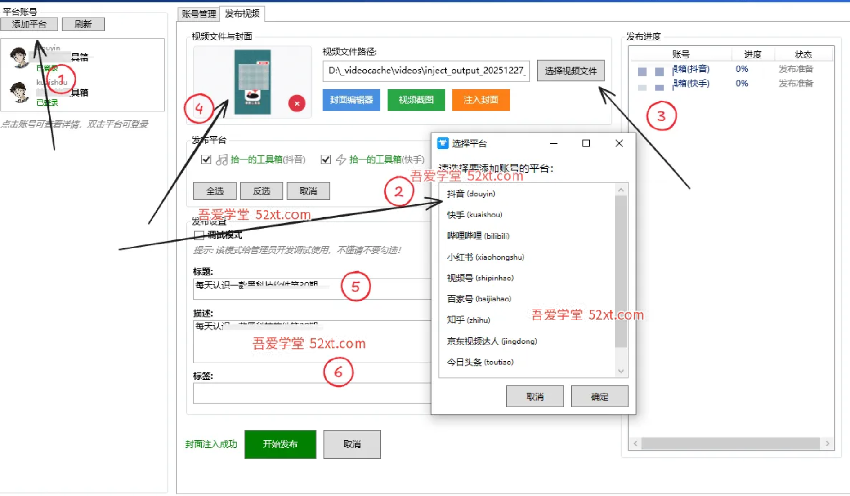Click the 选择平台 dialog title icon
850x496 pixels.
443,143
